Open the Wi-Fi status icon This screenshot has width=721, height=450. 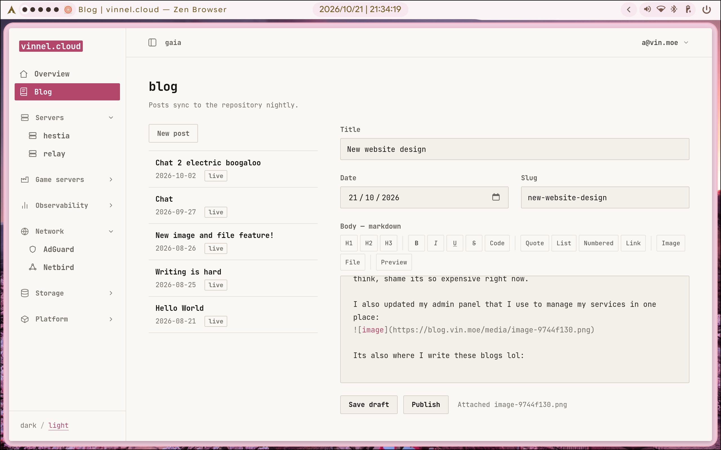click(x=660, y=9)
